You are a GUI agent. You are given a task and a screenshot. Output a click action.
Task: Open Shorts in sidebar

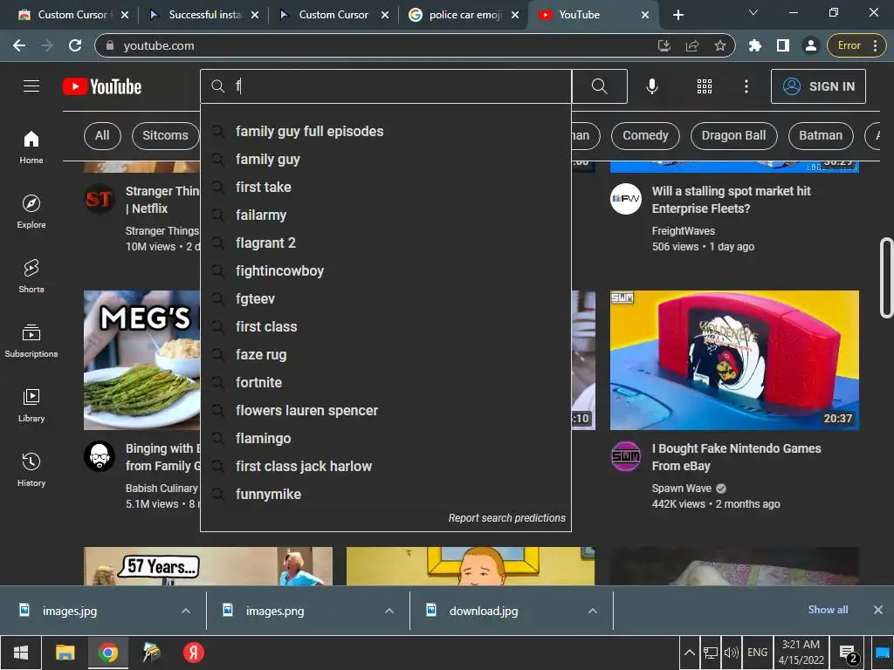tap(31, 276)
